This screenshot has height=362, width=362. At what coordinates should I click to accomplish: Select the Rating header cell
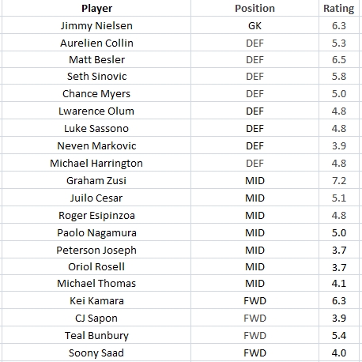(x=339, y=8)
